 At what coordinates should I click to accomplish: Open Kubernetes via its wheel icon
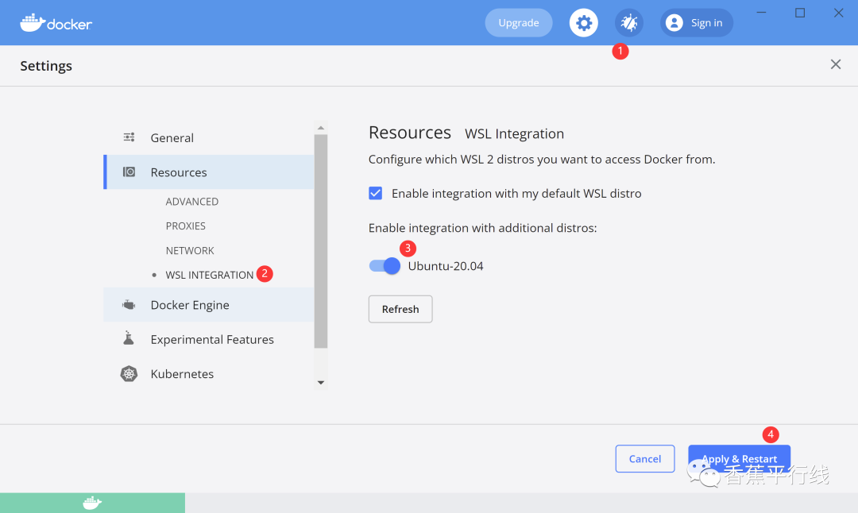[128, 373]
